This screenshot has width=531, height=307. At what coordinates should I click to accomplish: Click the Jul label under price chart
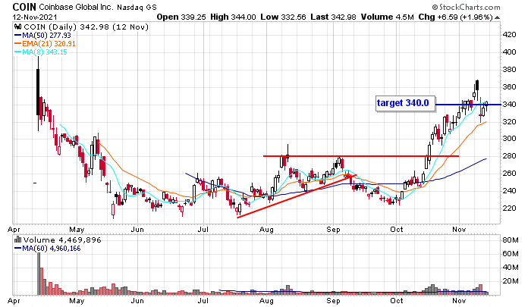coord(203,230)
